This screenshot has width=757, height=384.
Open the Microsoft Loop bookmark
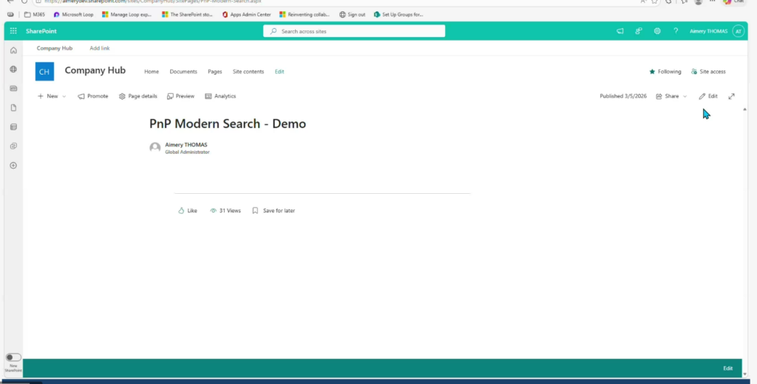73,15
